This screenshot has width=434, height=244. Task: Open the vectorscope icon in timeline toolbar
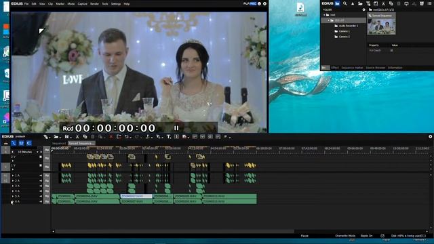pyautogui.click(x=203, y=137)
